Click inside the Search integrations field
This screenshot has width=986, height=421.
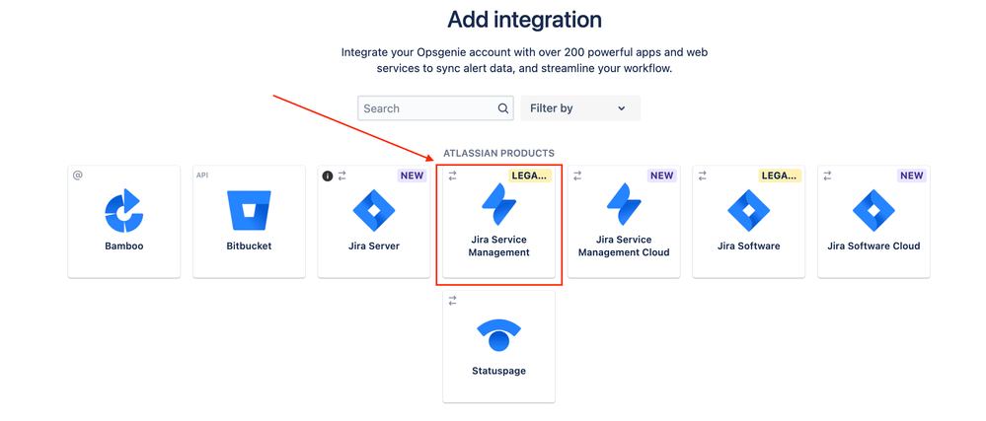[435, 108]
